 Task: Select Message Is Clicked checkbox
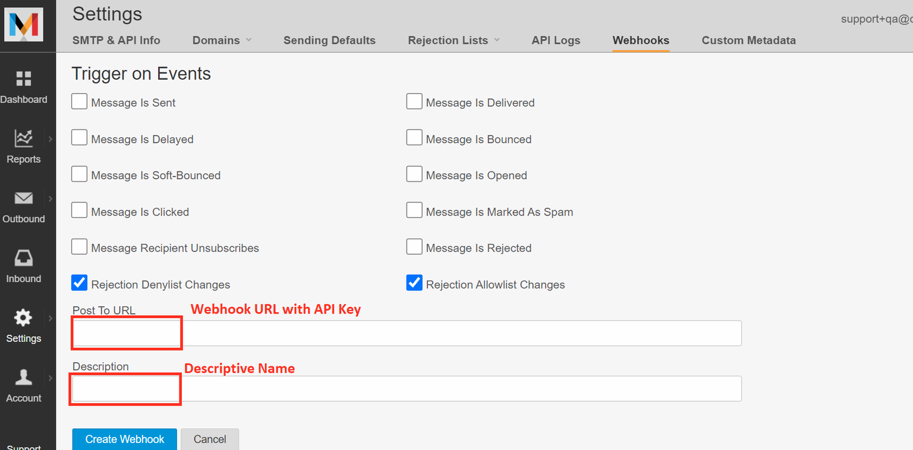[x=79, y=210]
